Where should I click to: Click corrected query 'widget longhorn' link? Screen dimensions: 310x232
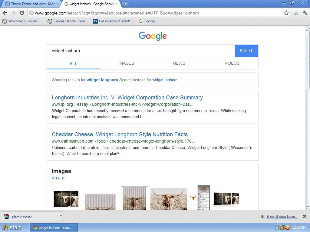102,80
